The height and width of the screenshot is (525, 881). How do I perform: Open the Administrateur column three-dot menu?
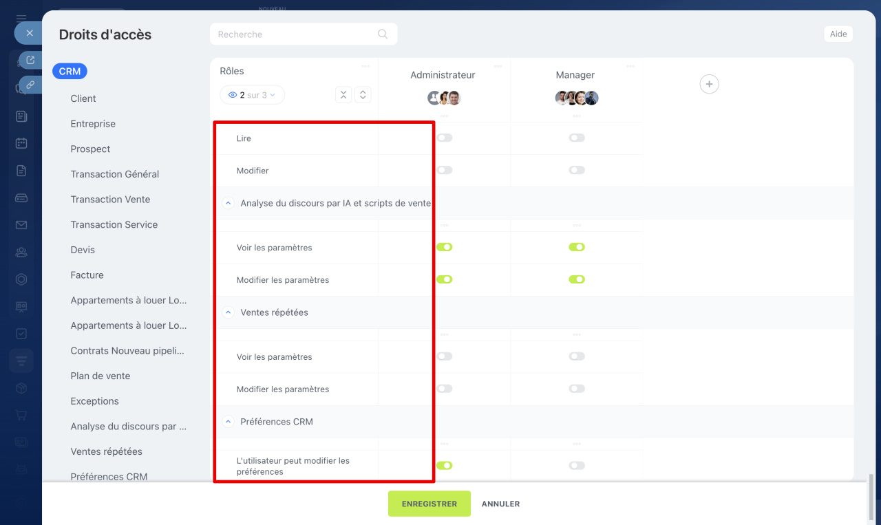(x=498, y=66)
